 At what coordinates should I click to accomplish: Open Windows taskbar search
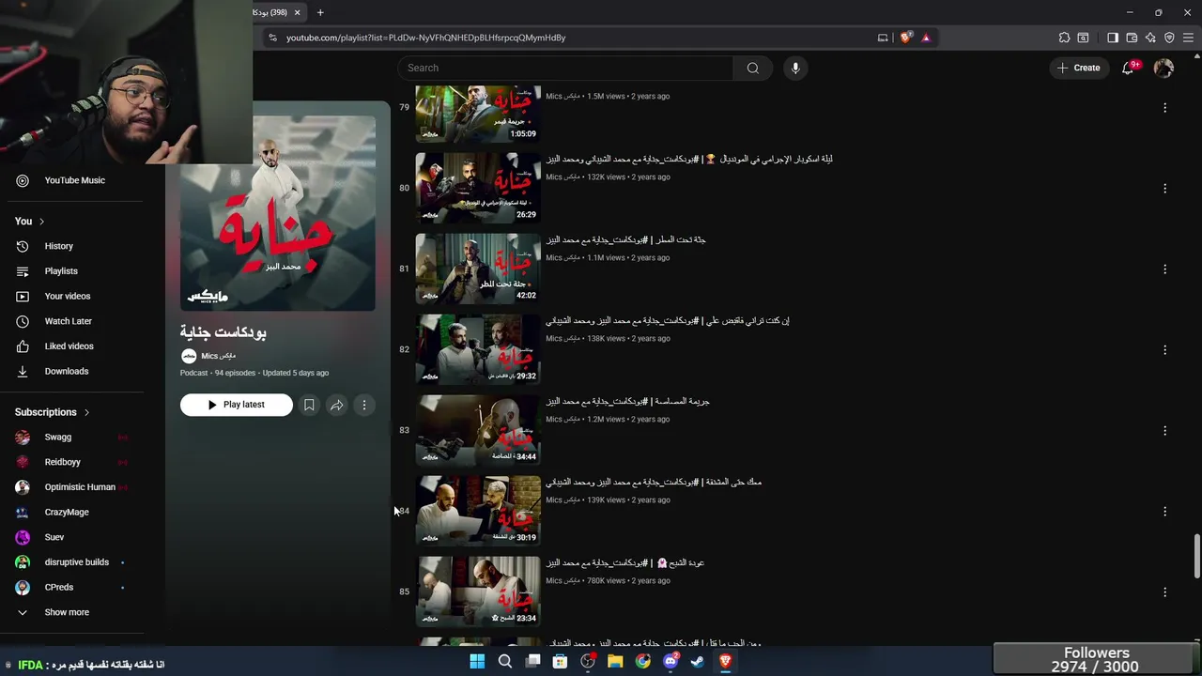(505, 661)
